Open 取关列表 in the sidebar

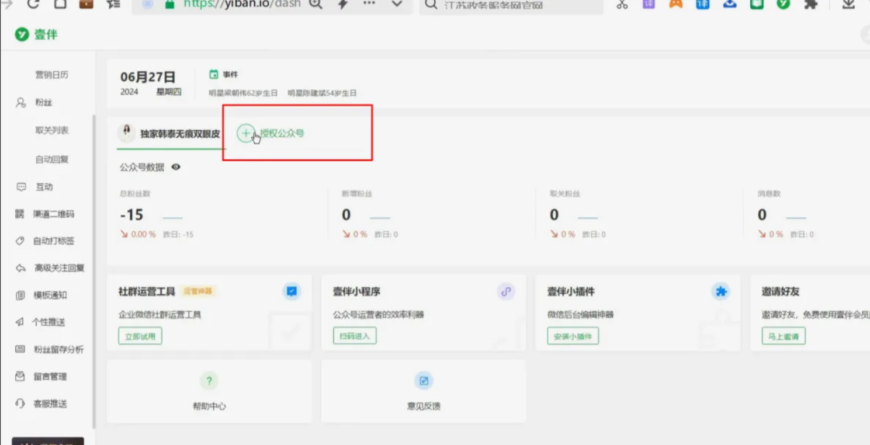[x=51, y=130]
